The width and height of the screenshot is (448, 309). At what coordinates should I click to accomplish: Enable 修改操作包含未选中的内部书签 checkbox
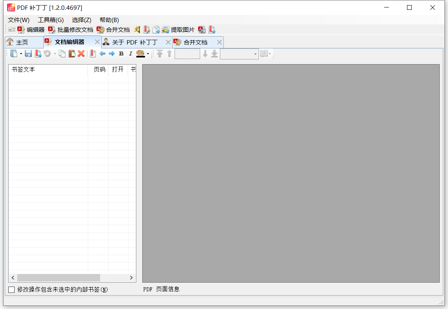coord(12,290)
